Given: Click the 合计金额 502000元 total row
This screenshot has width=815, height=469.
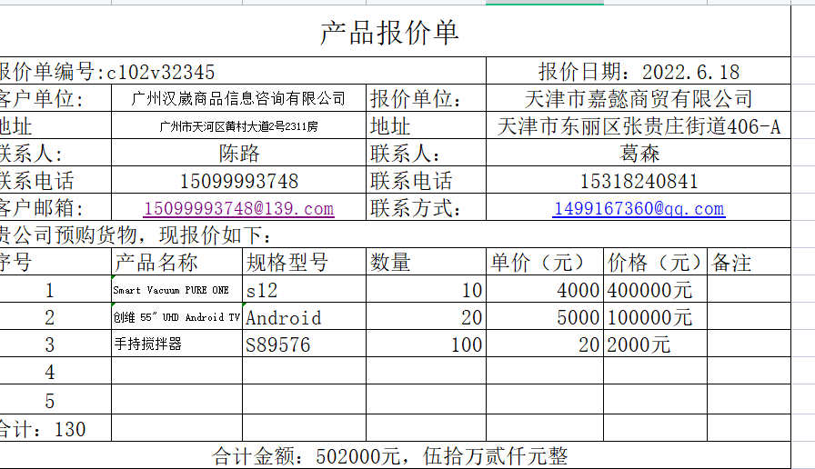Looking at the screenshot, I should 389,455.
